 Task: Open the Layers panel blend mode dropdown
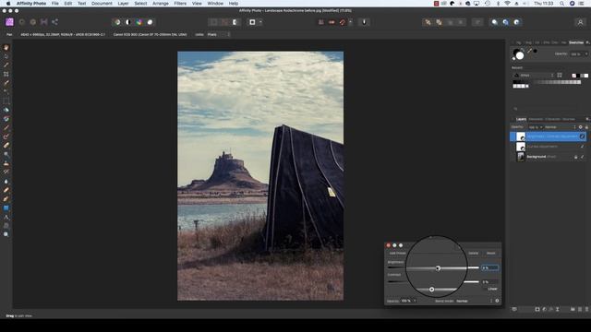tap(561, 127)
